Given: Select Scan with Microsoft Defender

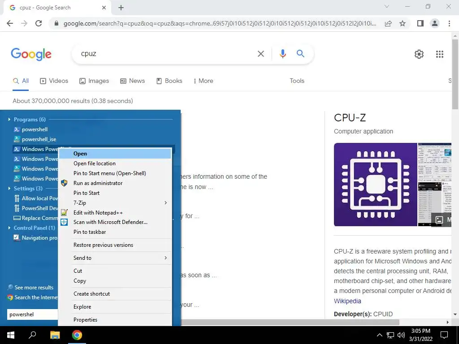Looking at the screenshot, I should point(115,222).
